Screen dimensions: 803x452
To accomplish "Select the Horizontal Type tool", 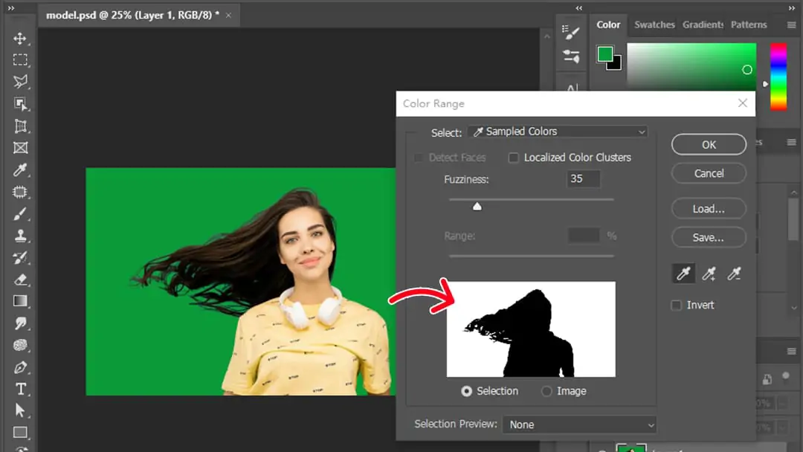I will coord(20,389).
